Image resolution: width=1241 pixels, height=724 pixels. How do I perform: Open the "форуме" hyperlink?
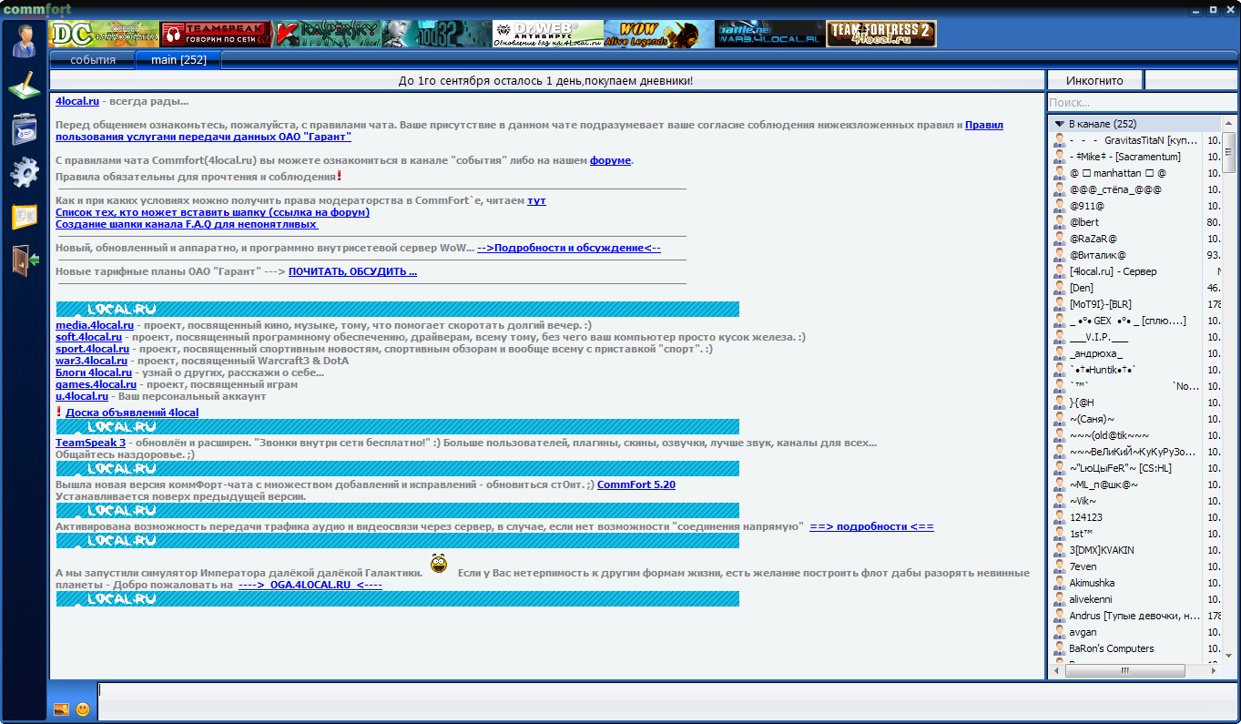click(610, 160)
